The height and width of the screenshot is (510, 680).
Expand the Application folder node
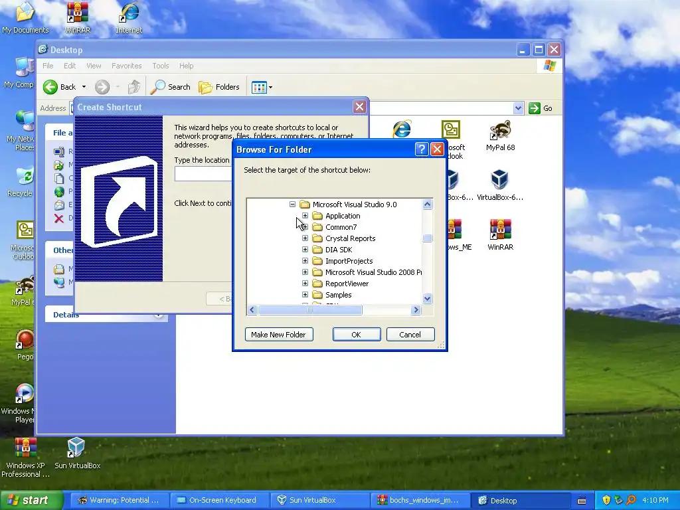(305, 216)
